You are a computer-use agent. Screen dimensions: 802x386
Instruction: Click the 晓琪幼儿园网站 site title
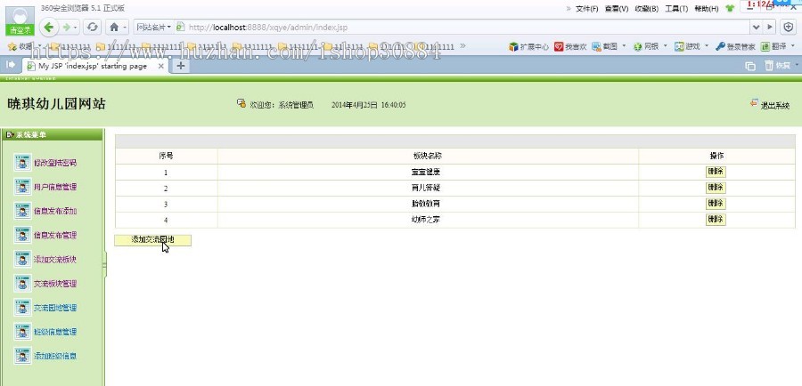(x=56, y=104)
